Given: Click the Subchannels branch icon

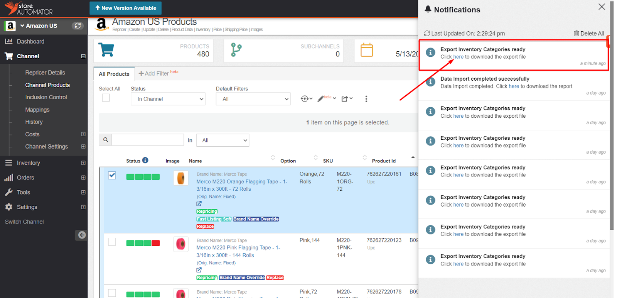Looking at the screenshot, I should pyautogui.click(x=236, y=50).
